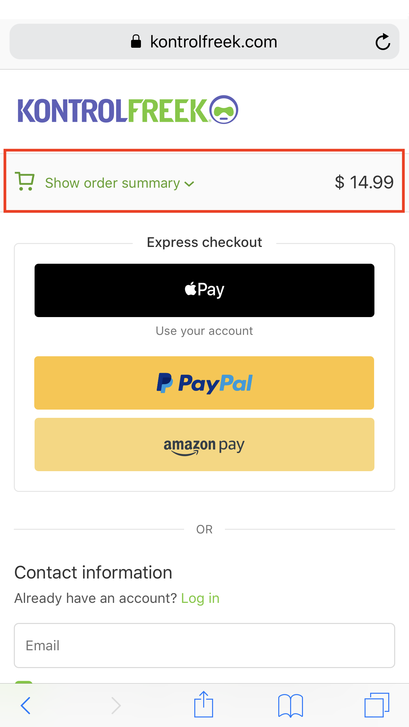Click the chevron beside order summary

pyautogui.click(x=189, y=184)
